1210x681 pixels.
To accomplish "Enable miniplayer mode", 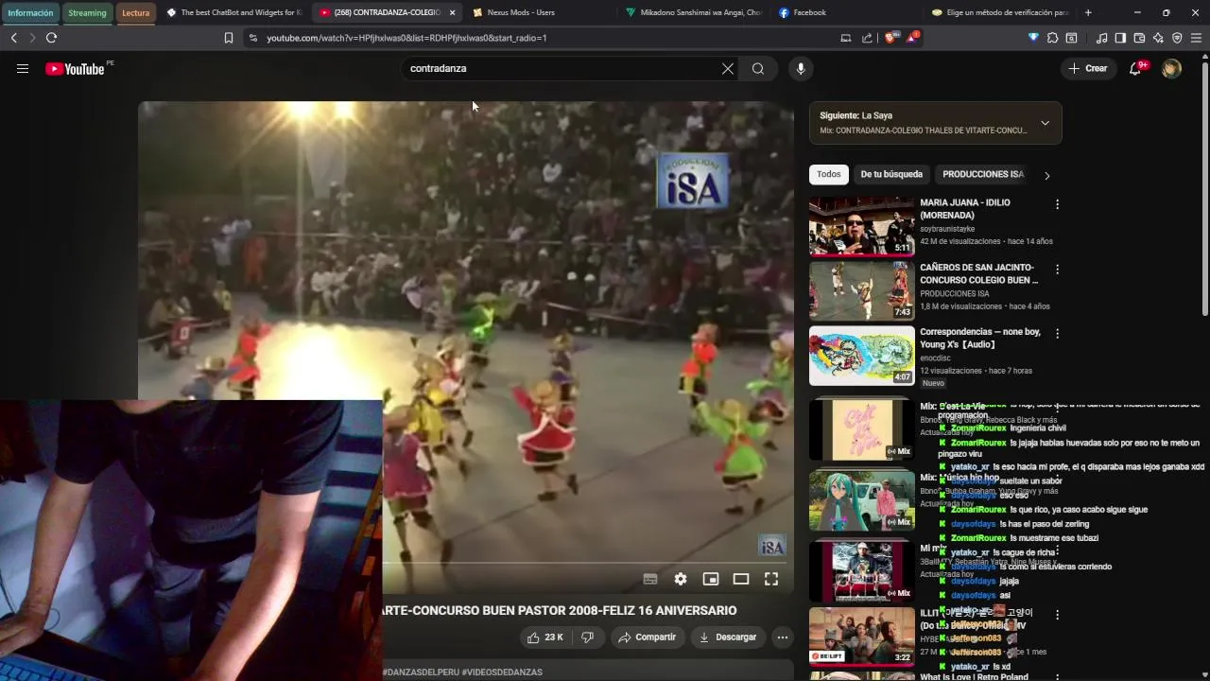I will pos(711,579).
